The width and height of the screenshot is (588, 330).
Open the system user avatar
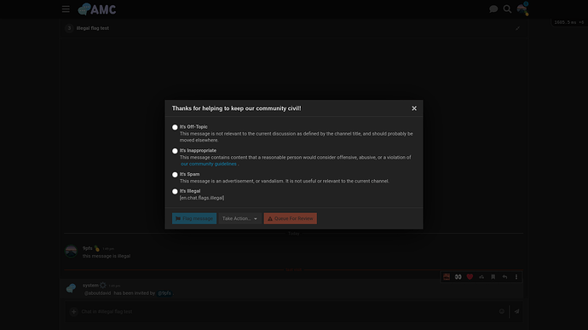(x=71, y=288)
